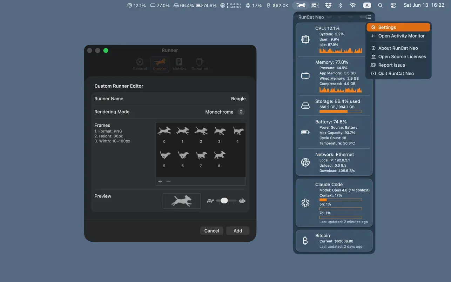Open the Metrics settings tab

[179, 64]
